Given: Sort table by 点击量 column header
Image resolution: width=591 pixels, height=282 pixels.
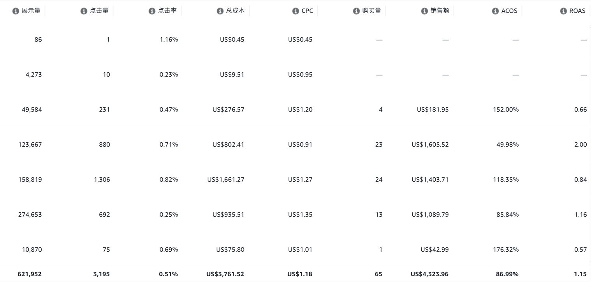Looking at the screenshot, I should tap(99, 11).
